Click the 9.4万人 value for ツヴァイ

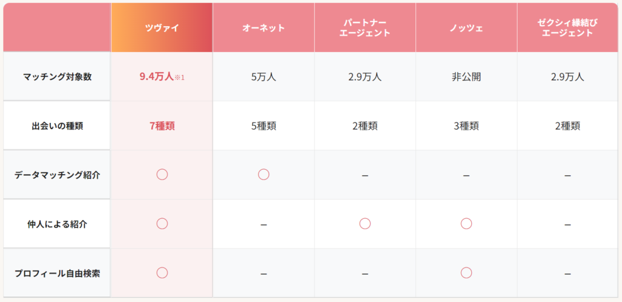click(156, 77)
